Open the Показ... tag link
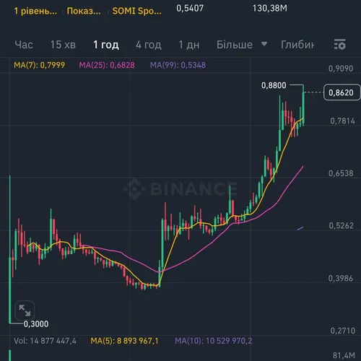The width and height of the screenshot is (361, 361). (84, 11)
